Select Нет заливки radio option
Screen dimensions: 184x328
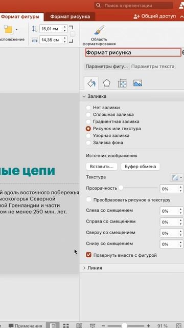point(88,108)
